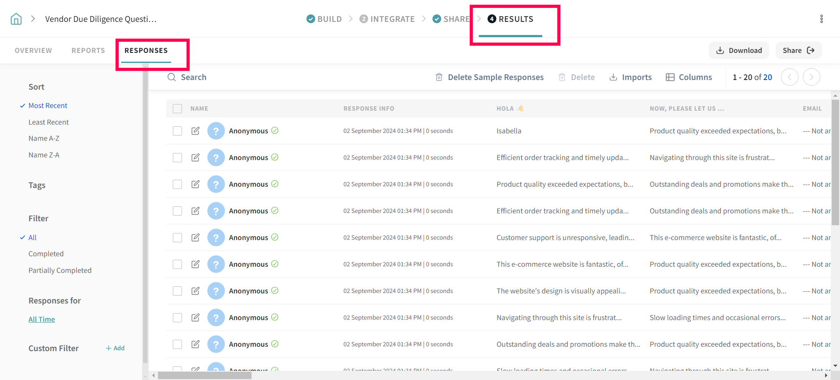Image resolution: width=840 pixels, height=380 pixels.
Task: Click the home icon in breadcrumb
Action: (x=16, y=19)
